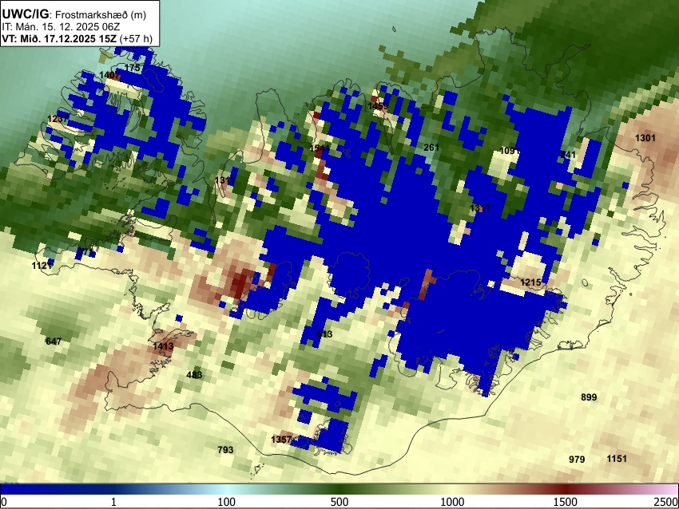679x509 pixels.
Task: Click the map value 1215
Action: click(x=530, y=282)
